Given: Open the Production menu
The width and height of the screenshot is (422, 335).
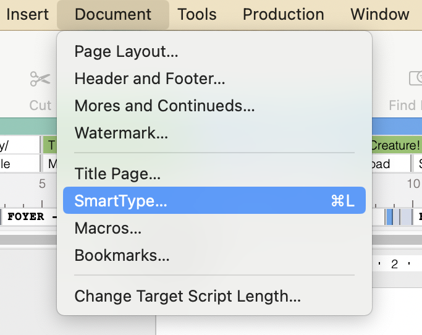Looking at the screenshot, I should pyautogui.click(x=283, y=14).
